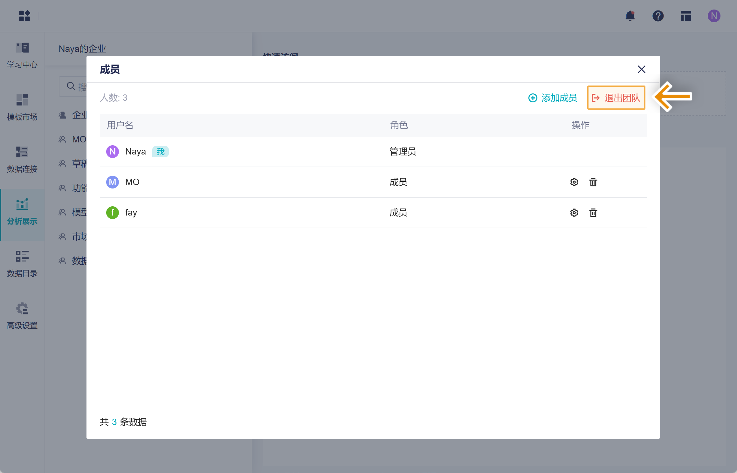Open the notification bell
Screen dimensions: 737x473
pyautogui.click(x=630, y=16)
